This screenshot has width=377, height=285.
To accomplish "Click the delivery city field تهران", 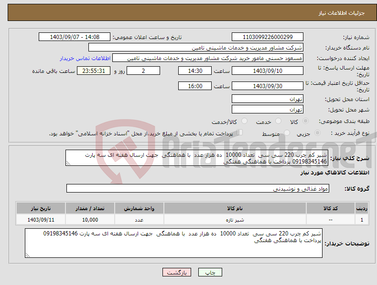I will 268,109.
